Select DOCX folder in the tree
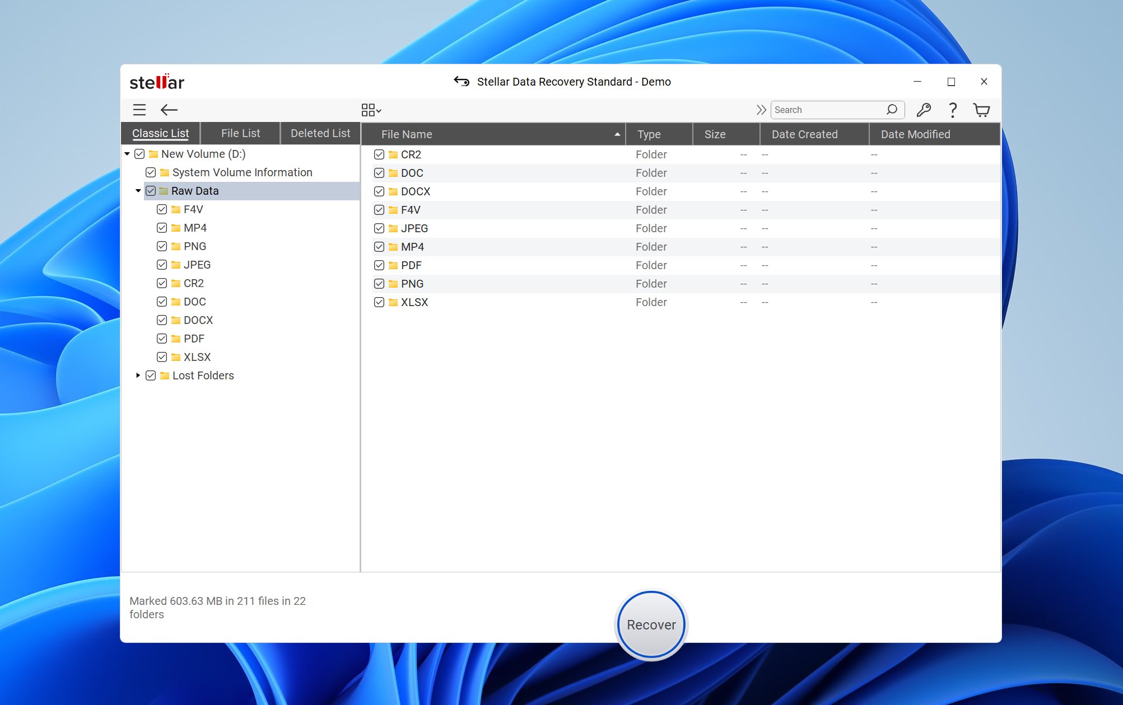This screenshot has width=1123, height=705. [198, 320]
